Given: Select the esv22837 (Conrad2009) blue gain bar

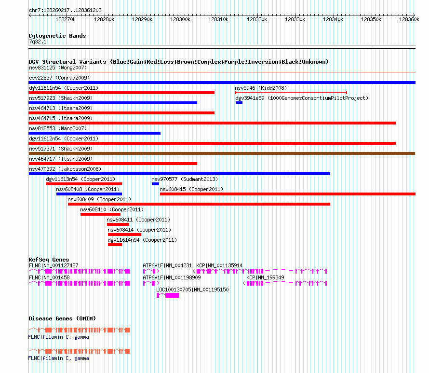Looking at the screenshot, I should click(222, 83).
